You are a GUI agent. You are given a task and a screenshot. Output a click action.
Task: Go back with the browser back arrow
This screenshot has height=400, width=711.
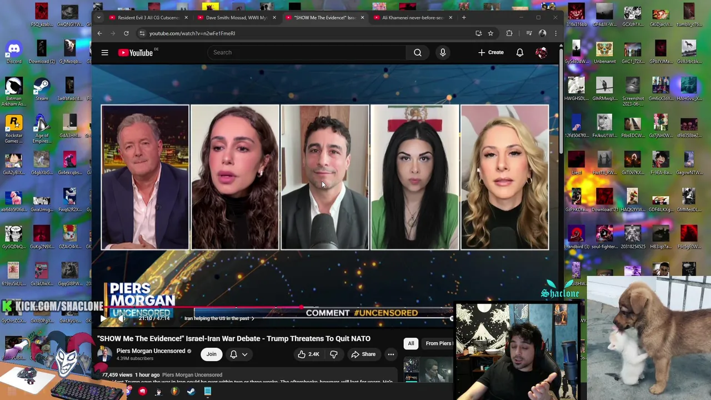[99, 33]
